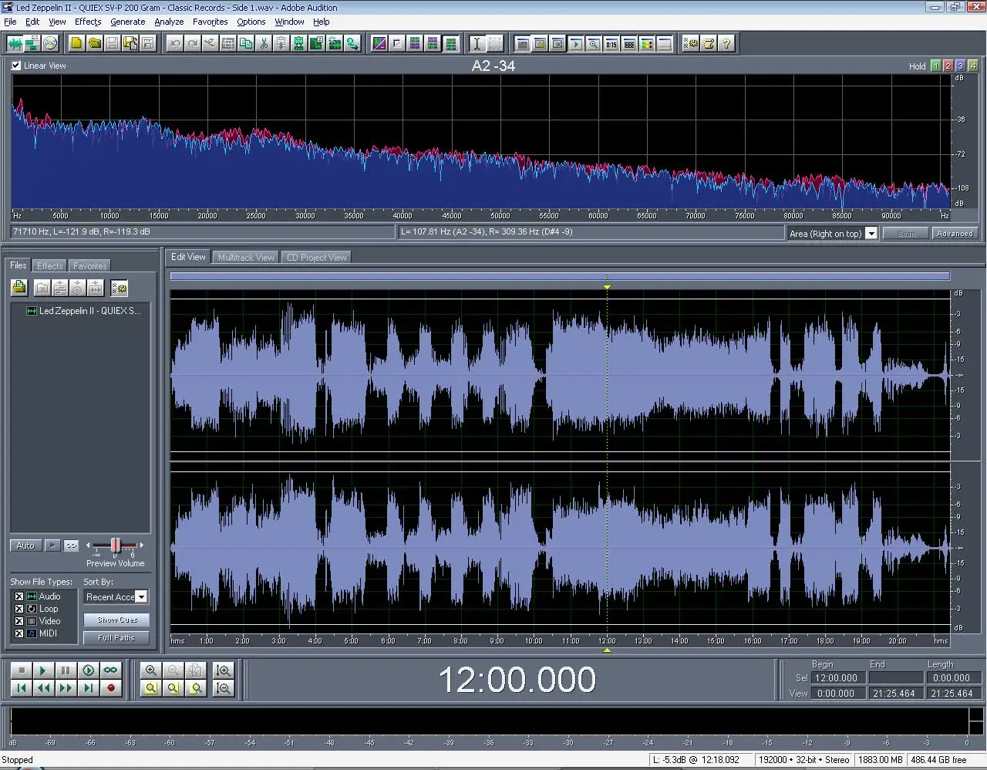Toggle the Audio file type checkbox
This screenshot has height=770, width=987.
tap(19, 596)
